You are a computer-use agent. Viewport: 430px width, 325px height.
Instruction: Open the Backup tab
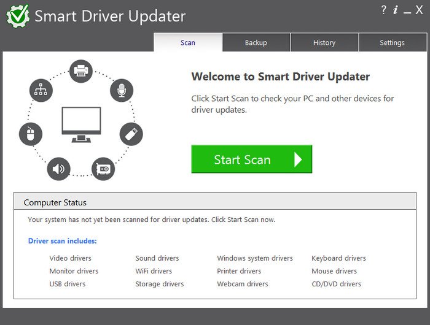(x=256, y=42)
